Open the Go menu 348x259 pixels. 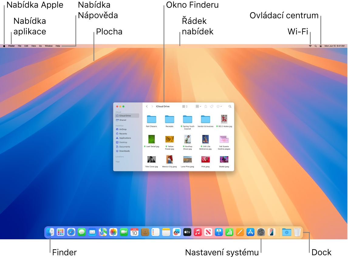coord(40,46)
